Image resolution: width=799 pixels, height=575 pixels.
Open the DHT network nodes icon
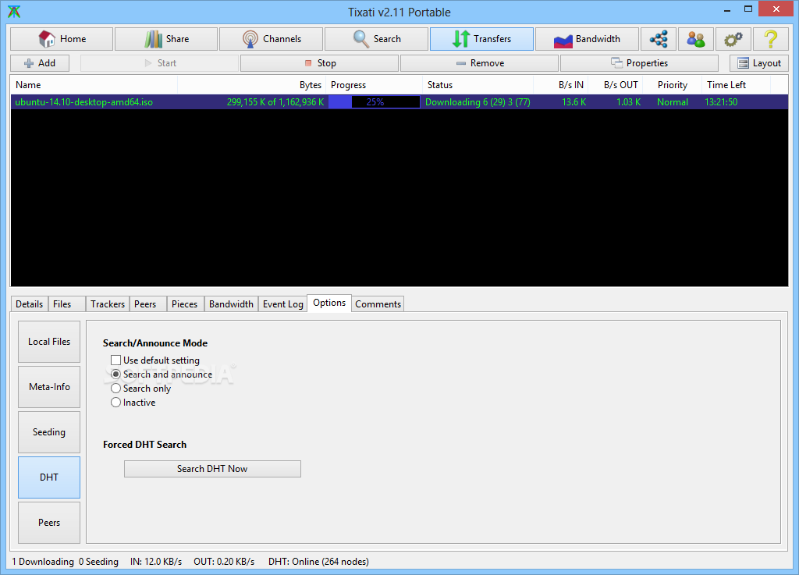pos(659,39)
